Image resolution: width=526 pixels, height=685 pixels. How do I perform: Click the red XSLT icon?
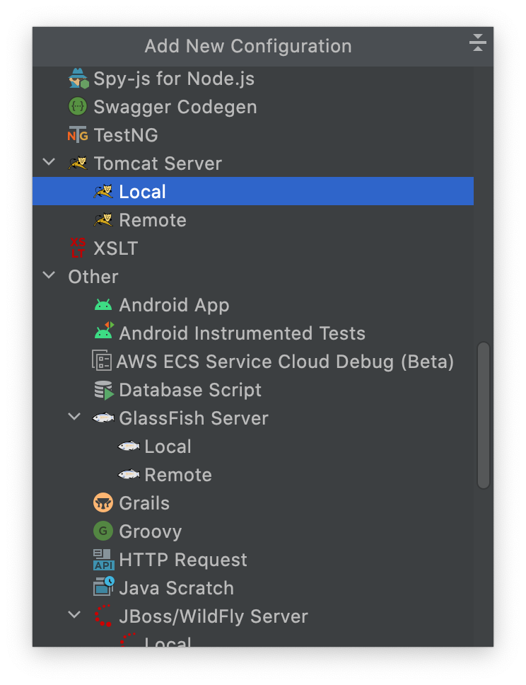(x=78, y=248)
